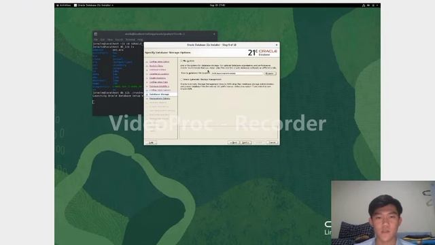
Task: Open View menu in terminal window
Action: [x=110, y=39]
